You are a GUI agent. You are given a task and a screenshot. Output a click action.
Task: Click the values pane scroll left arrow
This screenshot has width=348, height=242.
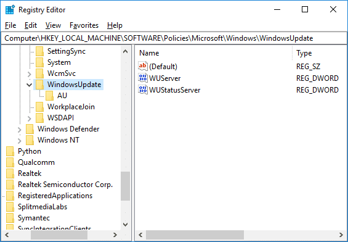(x=140, y=235)
